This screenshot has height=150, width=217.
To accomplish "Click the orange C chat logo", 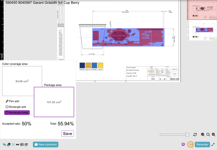I will [x=191, y=144].
